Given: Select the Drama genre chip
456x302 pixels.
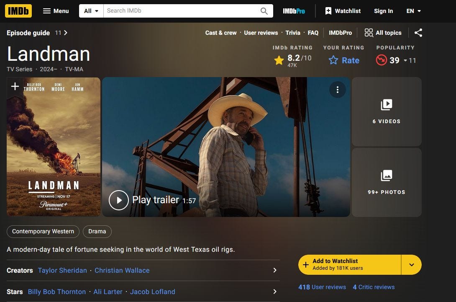Looking at the screenshot, I should coord(97,232).
